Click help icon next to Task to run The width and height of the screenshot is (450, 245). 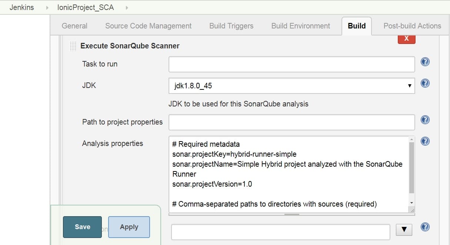(425, 62)
